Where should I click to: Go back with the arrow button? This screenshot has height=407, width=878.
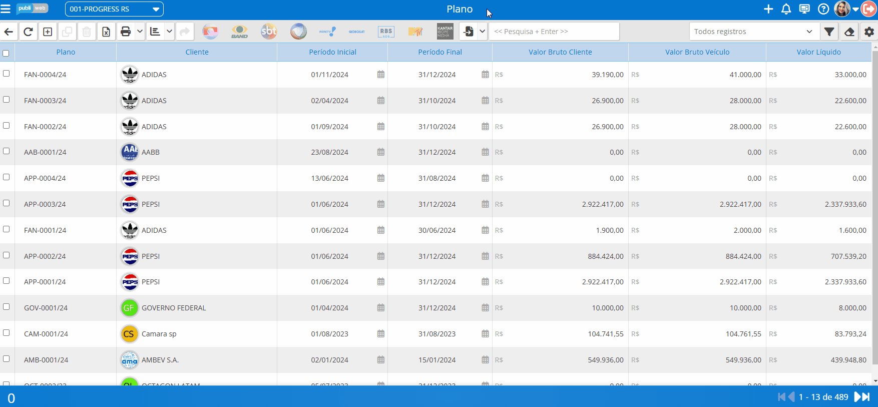click(9, 32)
